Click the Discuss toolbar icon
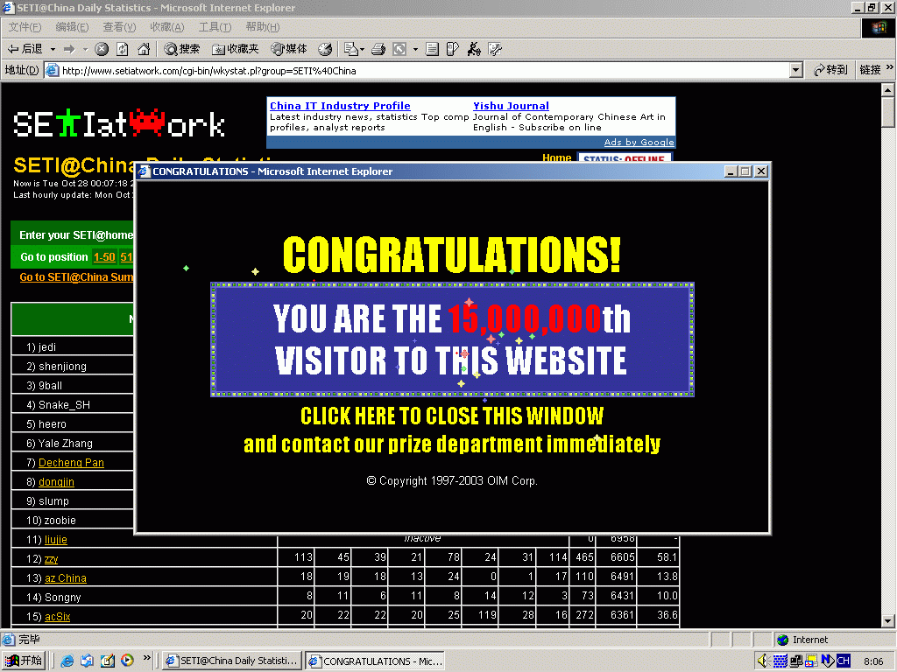 coord(453,49)
